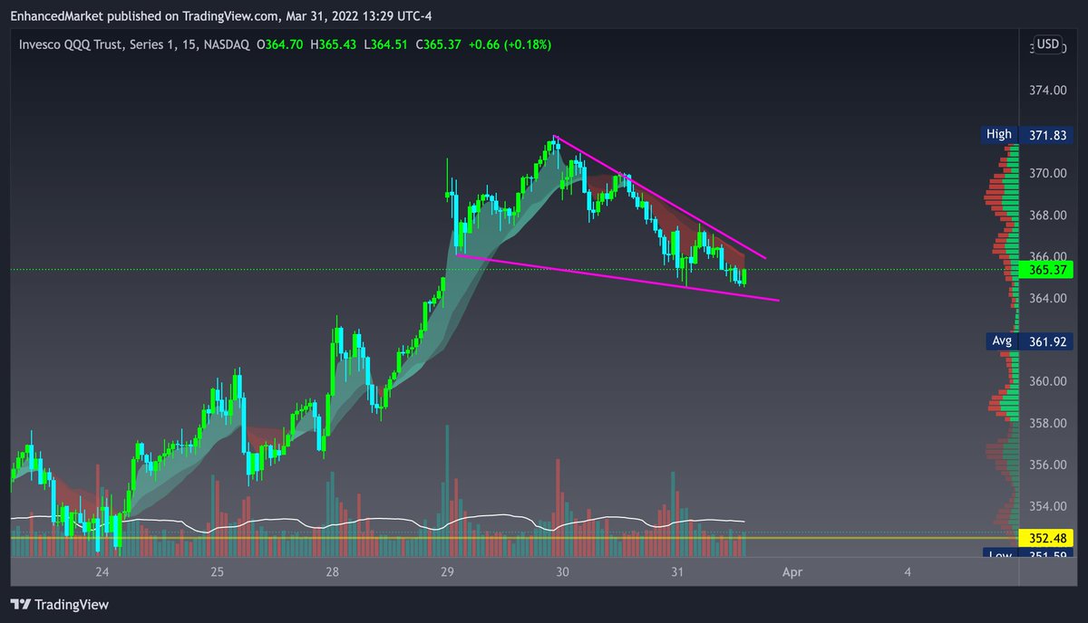The height and width of the screenshot is (623, 1088).
Task: Click the volume profile histogram near 369
Action: pos(999,194)
